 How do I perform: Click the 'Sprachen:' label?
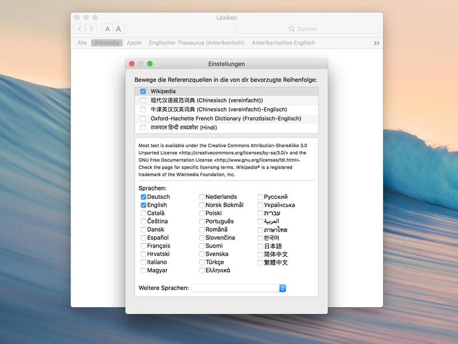[x=152, y=188]
